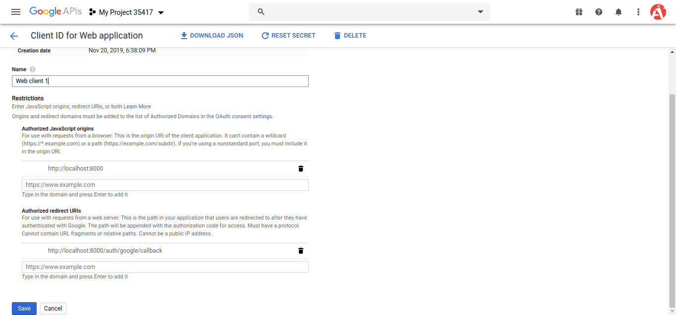Viewport: 676px width, 315px height.
Task: Remove the google callback redirect URI with its trash icon
Action: 300,251
